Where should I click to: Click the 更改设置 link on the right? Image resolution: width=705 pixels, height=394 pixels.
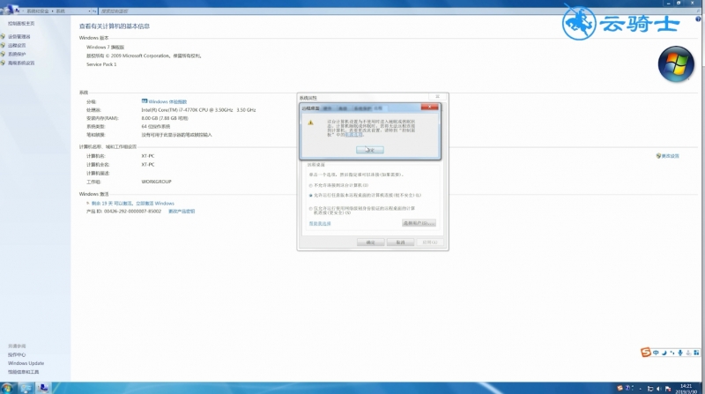670,156
